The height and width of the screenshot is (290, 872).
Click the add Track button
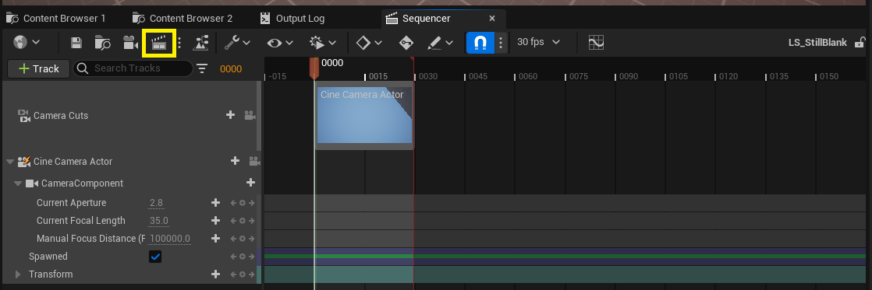click(38, 68)
